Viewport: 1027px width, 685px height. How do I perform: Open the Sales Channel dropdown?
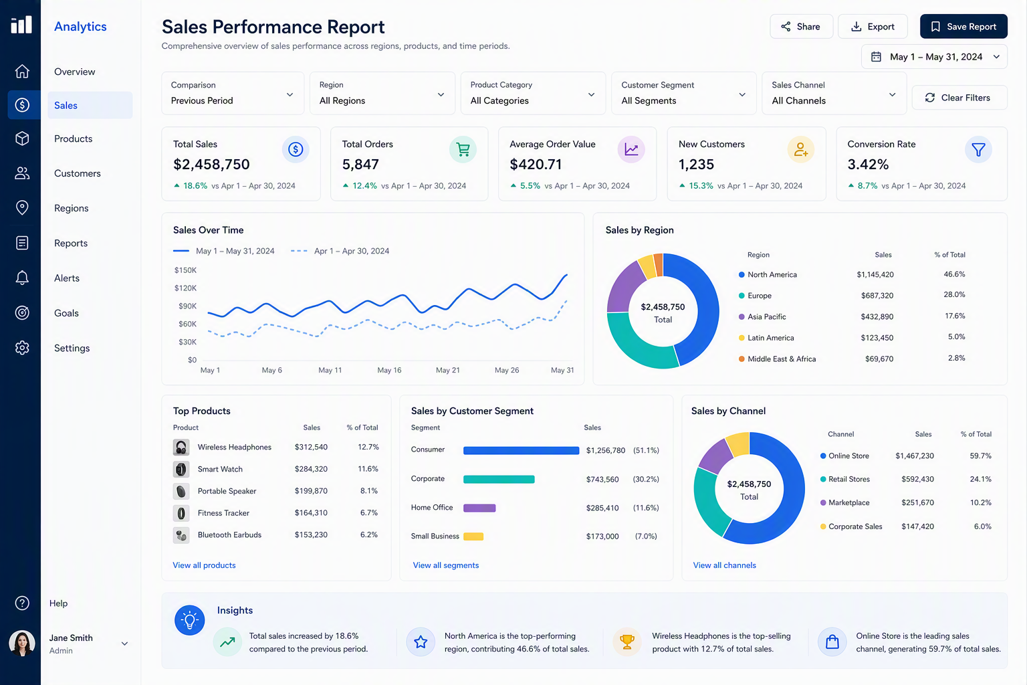(834, 93)
